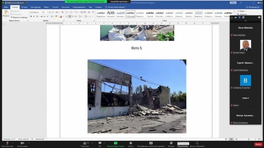
Task: Click the green Share Screen (Демонстрация экрана) icon
Action: [115, 143]
